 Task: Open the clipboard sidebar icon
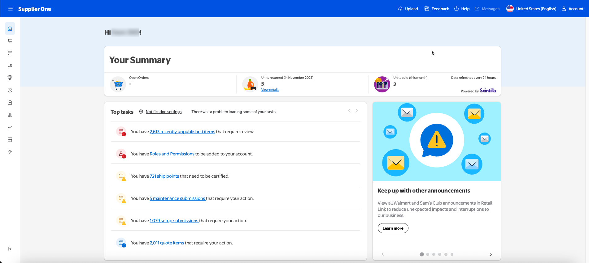click(x=10, y=103)
